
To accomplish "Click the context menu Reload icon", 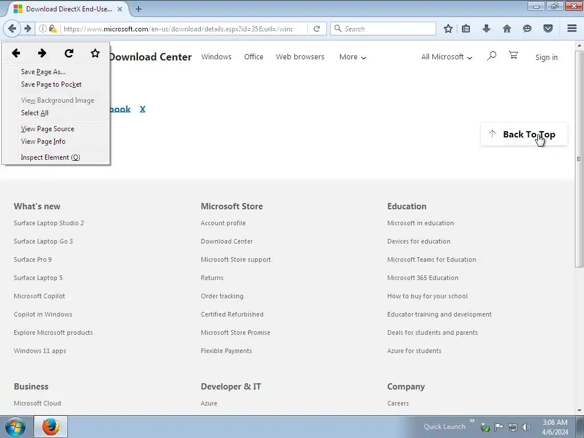I will point(69,53).
